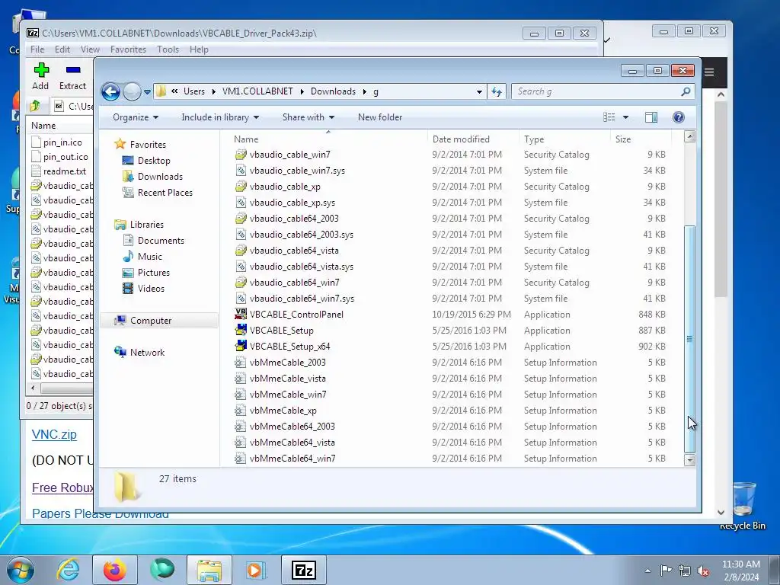
Task: Click the Explorer vertical scrollbar thumb
Action: [689, 338]
